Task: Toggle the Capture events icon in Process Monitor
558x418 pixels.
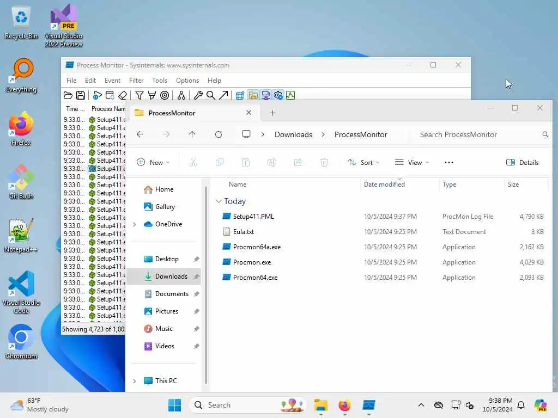Action: 97,95
